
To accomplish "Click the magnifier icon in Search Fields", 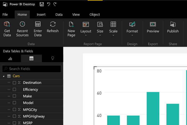I will click(x=6, y=69).
